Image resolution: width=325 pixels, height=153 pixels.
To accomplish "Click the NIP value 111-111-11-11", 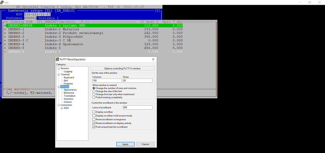I will click(37, 14).
